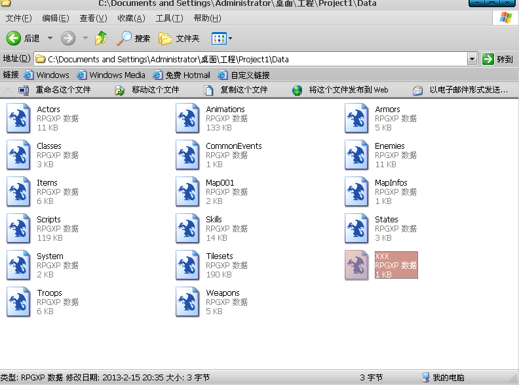Viewport: 519px width, 385px height.
Task: Go up one folder level
Action: pos(101,38)
